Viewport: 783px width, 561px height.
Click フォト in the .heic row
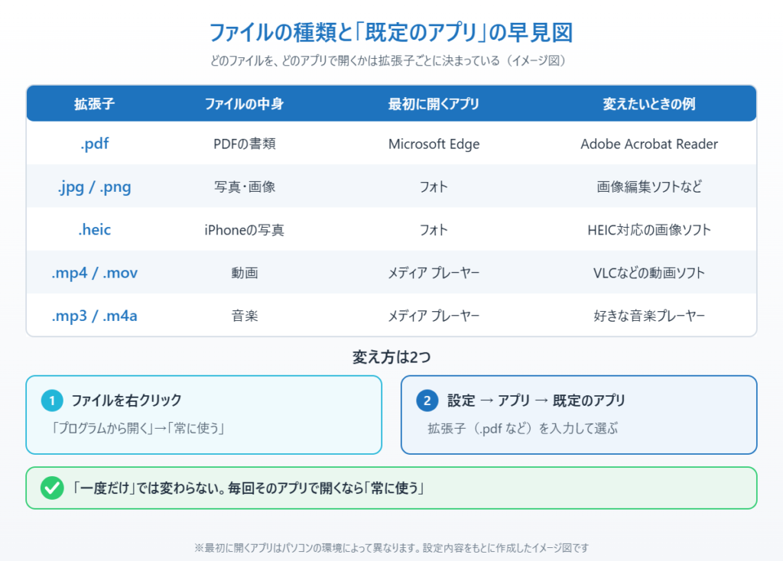point(434,229)
